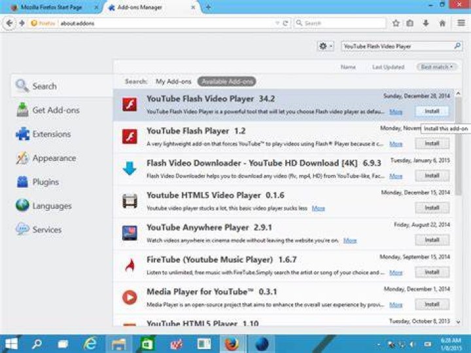Viewport: 471px width, 353px height.
Task: Switch to Mozilla Firefox Start Page tab
Action: point(51,7)
